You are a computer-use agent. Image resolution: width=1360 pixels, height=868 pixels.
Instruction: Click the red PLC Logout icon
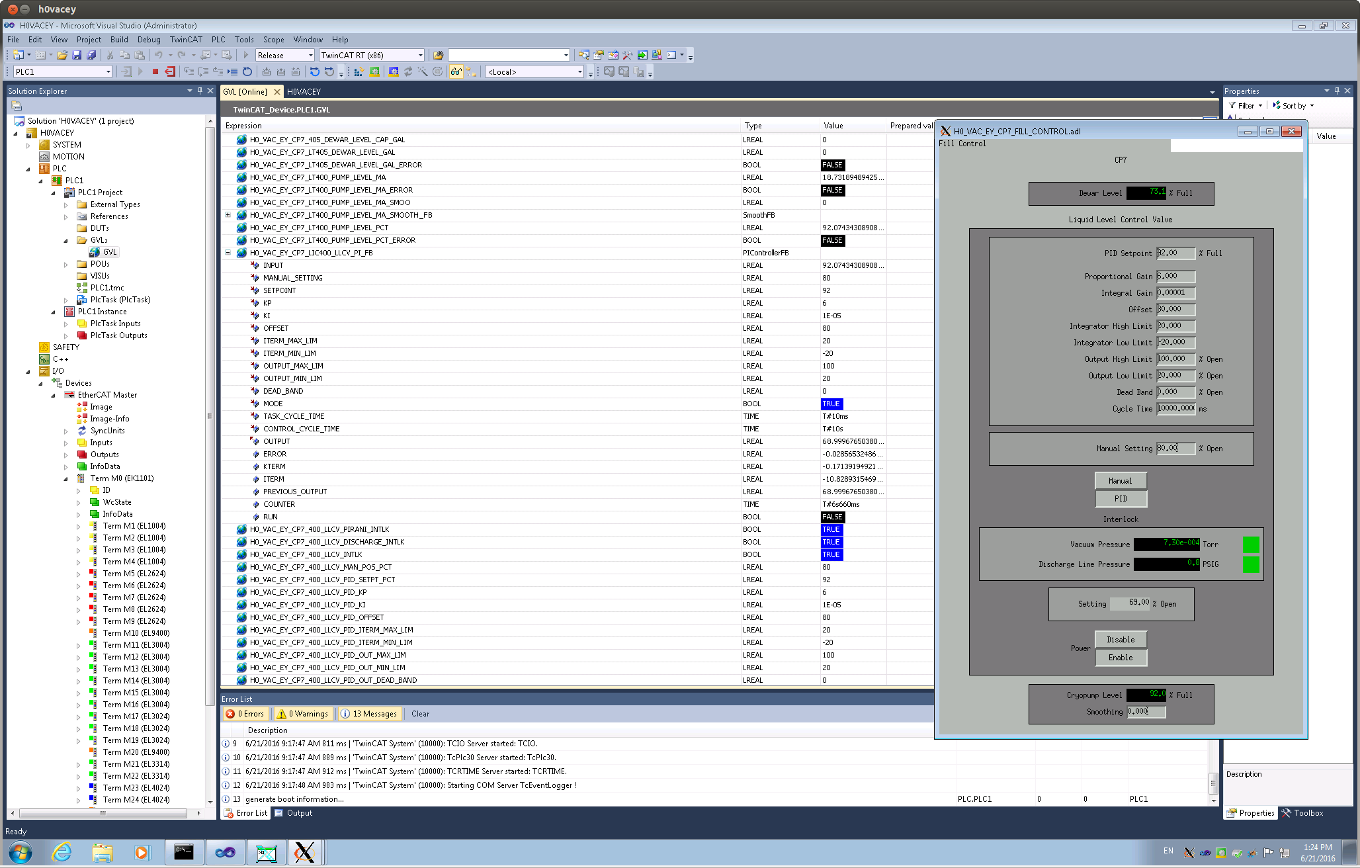coord(170,71)
